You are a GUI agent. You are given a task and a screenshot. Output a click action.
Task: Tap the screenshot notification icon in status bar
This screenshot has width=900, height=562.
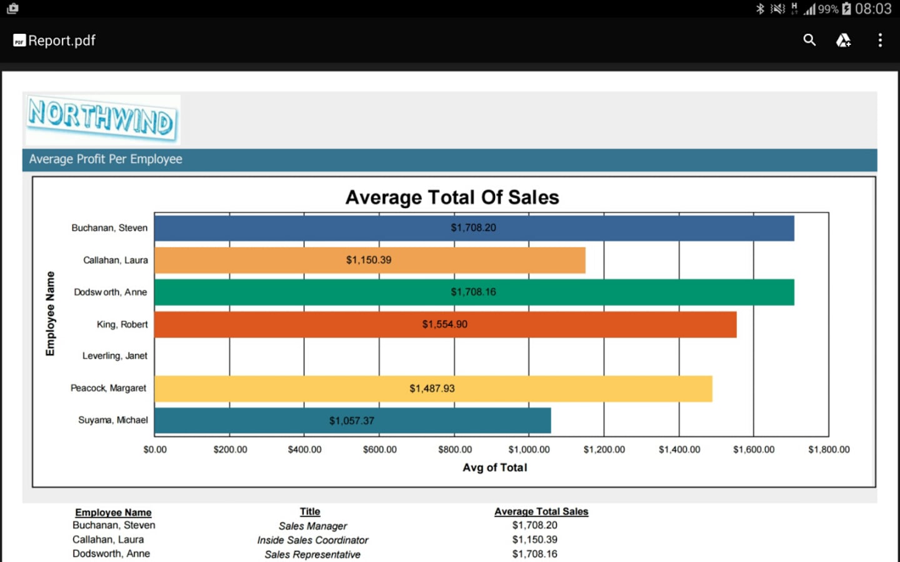pyautogui.click(x=12, y=8)
